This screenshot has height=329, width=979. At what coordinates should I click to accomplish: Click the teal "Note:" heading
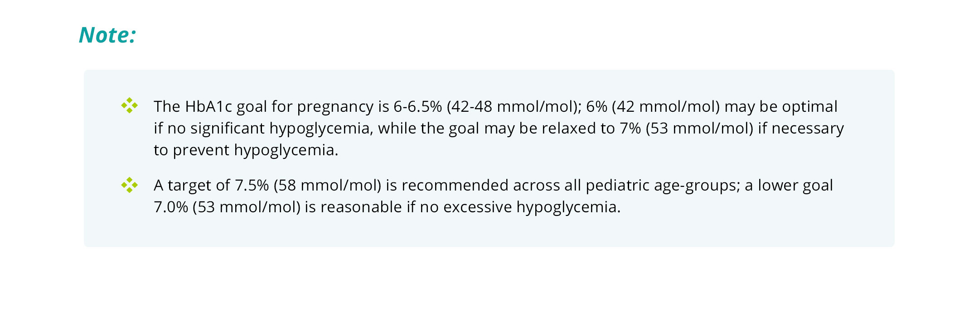(x=107, y=35)
